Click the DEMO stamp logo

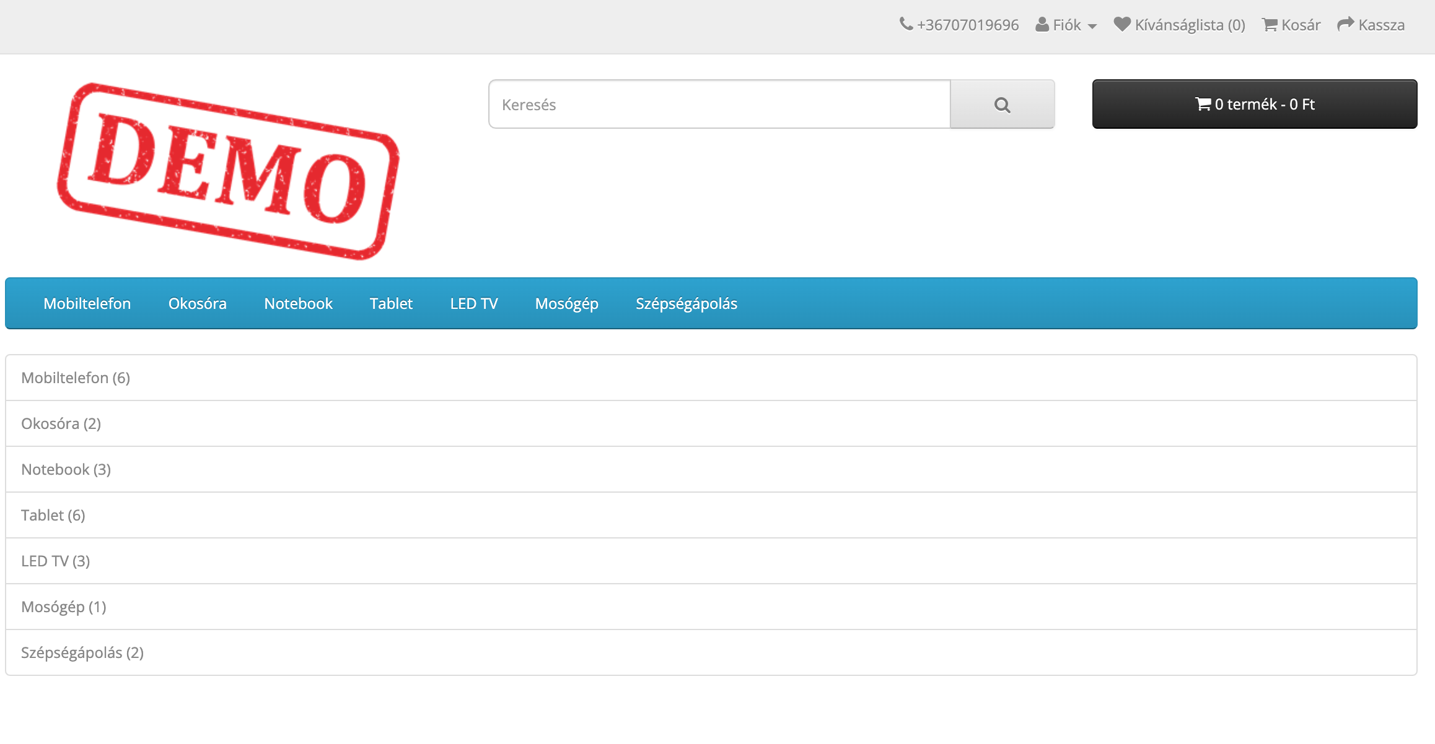point(228,171)
